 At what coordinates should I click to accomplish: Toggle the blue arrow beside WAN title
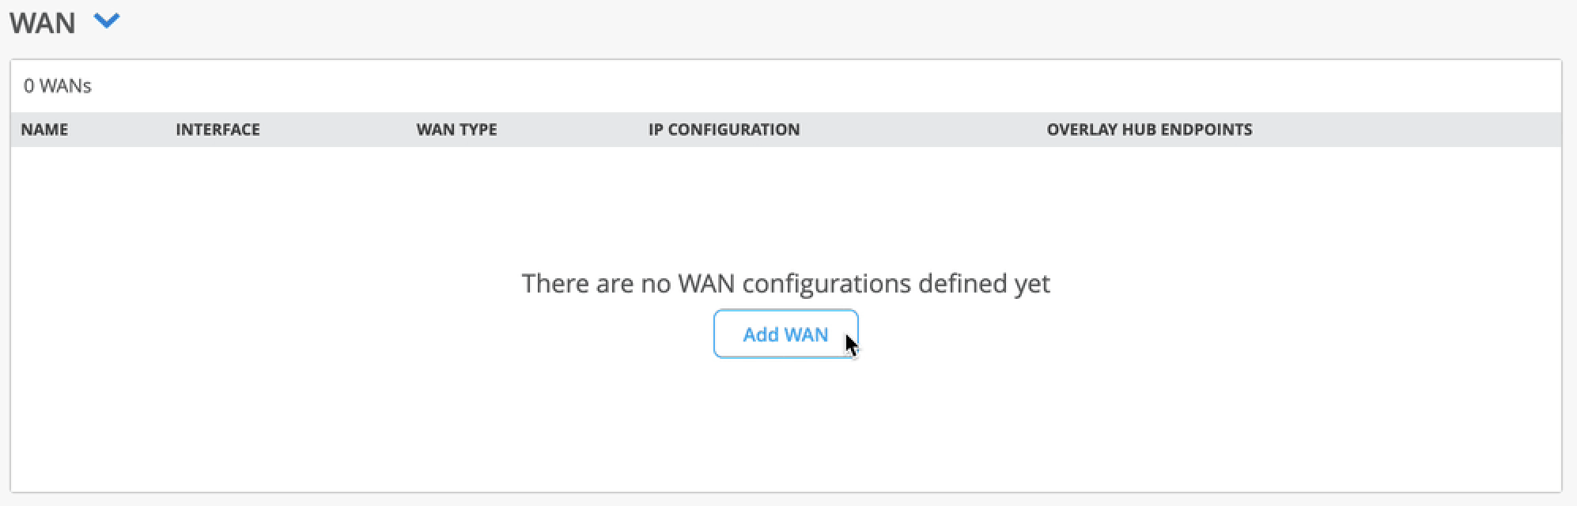pyautogui.click(x=106, y=22)
